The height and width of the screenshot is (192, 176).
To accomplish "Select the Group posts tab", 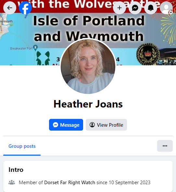I will tap(22, 146).
